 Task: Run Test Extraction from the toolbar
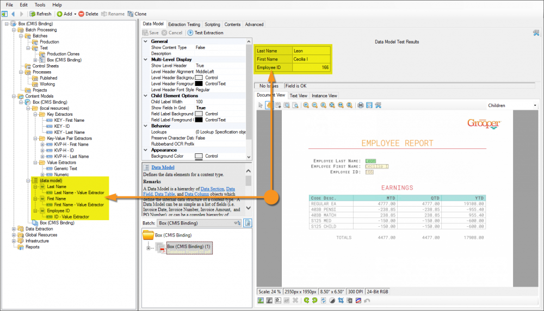(206, 33)
